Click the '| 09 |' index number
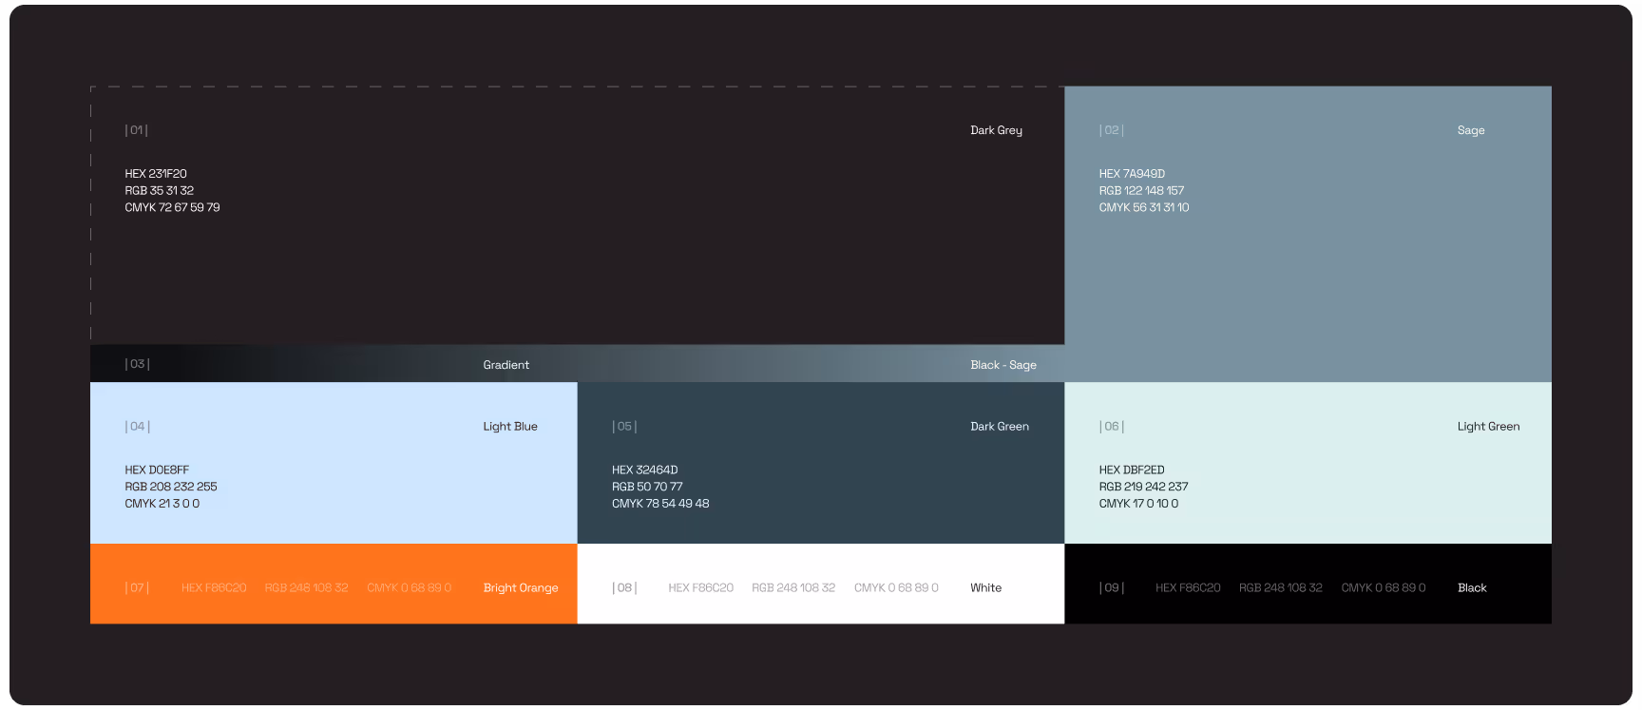Viewport: 1642px width, 710px height. [1112, 588]
